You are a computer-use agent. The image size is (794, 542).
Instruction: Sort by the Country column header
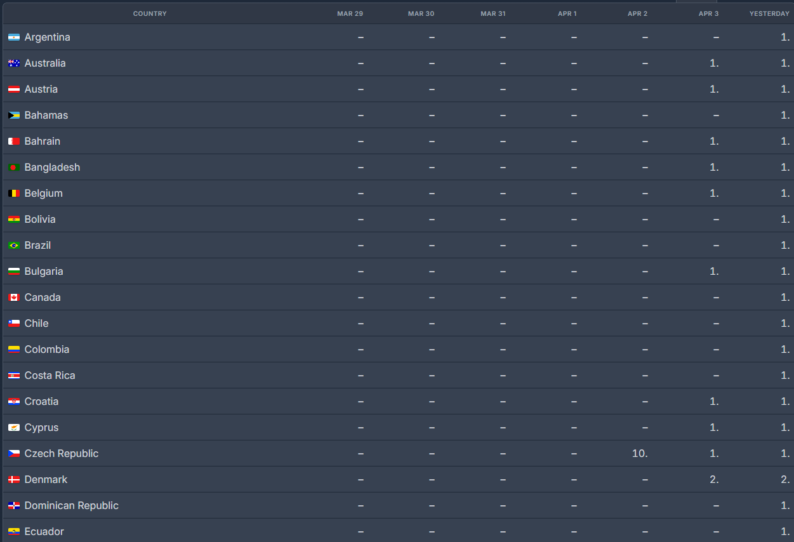tap(150, 13)
